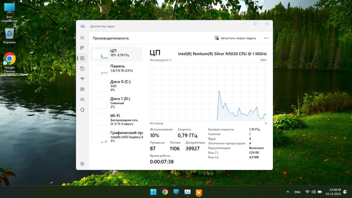
Task: Click the ENG language indicator
Action: [298, 192]
